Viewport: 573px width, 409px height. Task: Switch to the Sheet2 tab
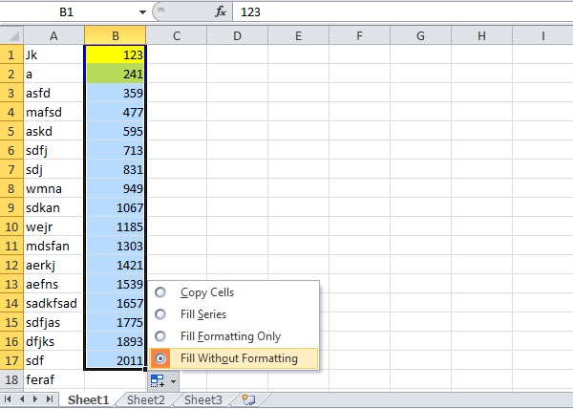[145, 399]
